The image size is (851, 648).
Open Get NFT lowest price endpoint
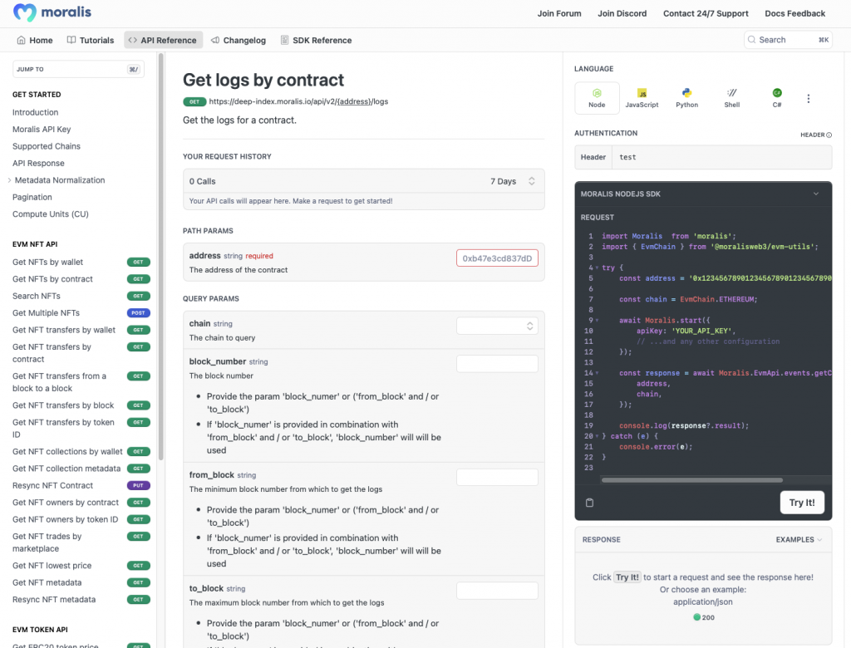[52, 566]
